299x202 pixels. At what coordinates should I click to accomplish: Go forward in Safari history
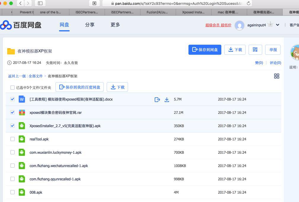(28, 3)
